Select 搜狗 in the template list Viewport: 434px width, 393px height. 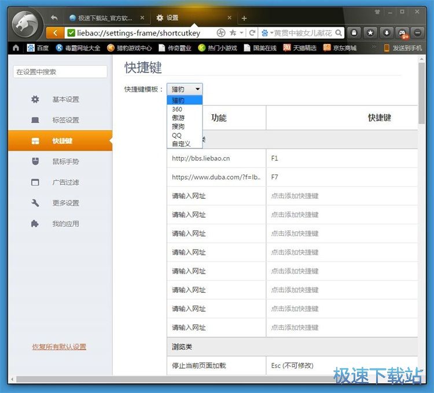point(185,126)
